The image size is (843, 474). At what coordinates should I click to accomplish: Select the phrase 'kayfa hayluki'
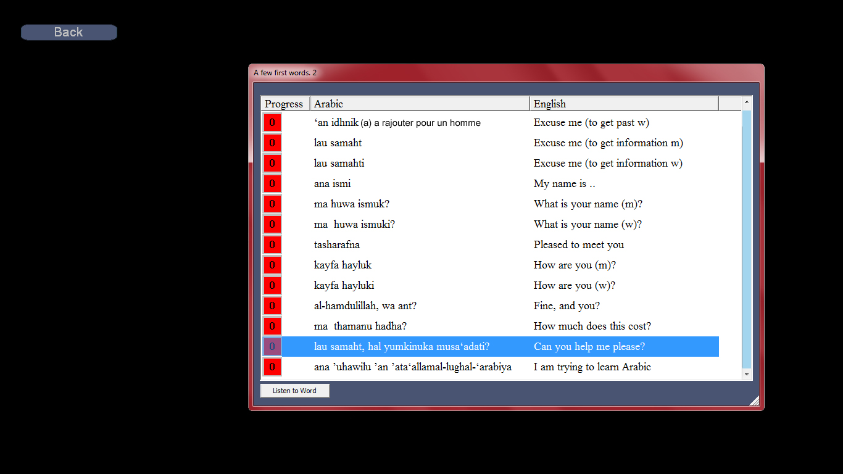(x=344, y=286)
